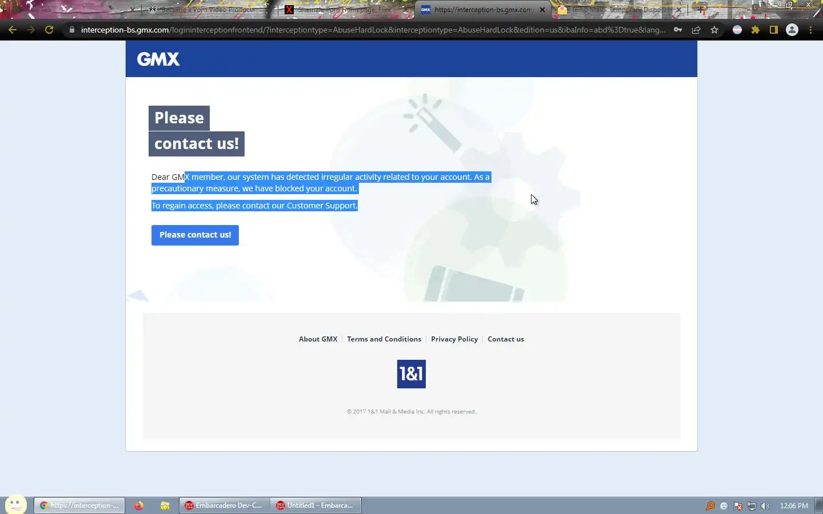Click the padlock site info icon
823x514 pixels.
tap(71, 30)
